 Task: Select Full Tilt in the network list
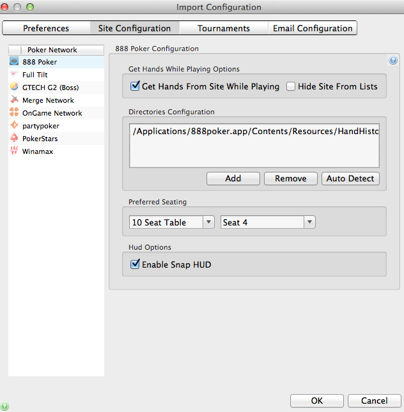[x=56, y=75]
